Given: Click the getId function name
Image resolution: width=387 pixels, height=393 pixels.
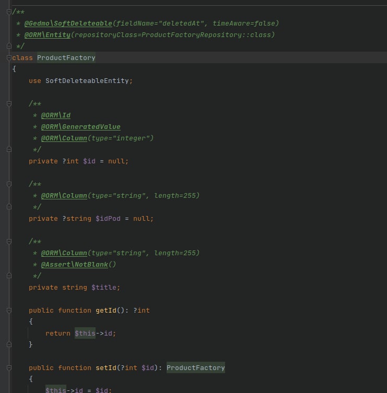Looking at the screenshot, I should pos(106,311).
